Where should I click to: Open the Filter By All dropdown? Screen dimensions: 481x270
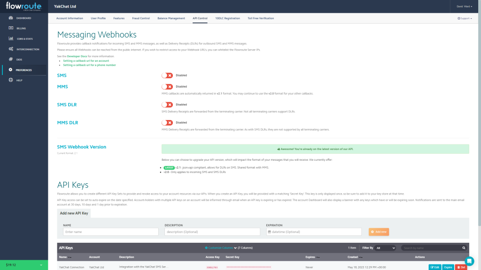coord(385,248)
